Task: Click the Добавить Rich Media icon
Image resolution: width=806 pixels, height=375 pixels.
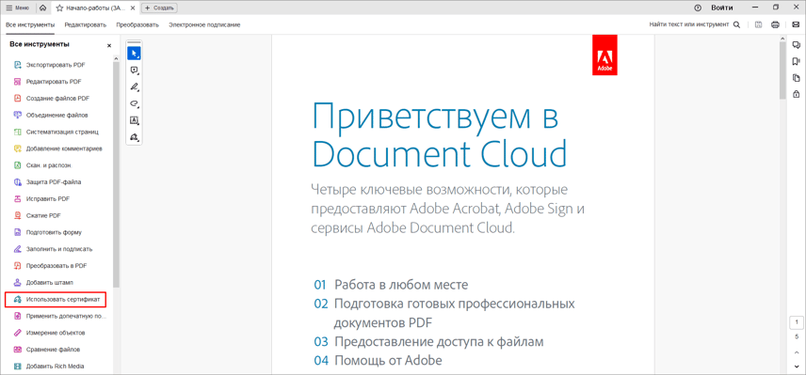Action: (x=18, y=367)
